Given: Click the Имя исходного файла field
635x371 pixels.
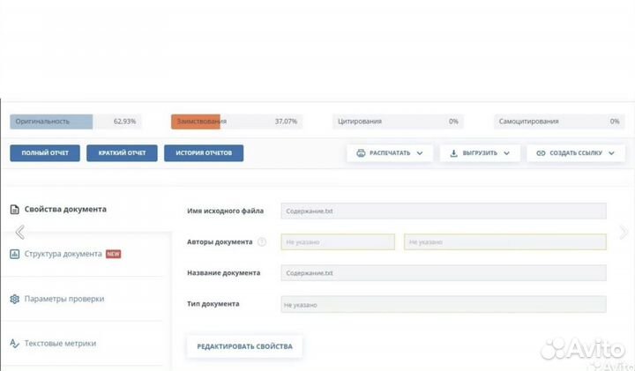Looking at the screenshot, I should (444, 211).
